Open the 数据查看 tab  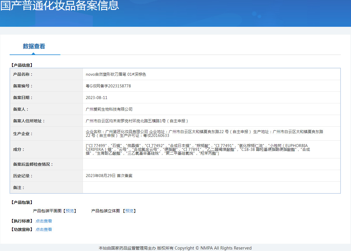click(x=34, y=46)
